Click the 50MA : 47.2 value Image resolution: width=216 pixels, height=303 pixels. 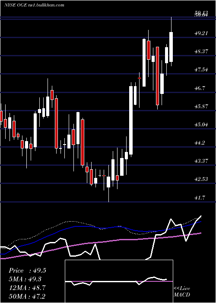point(27,296)
